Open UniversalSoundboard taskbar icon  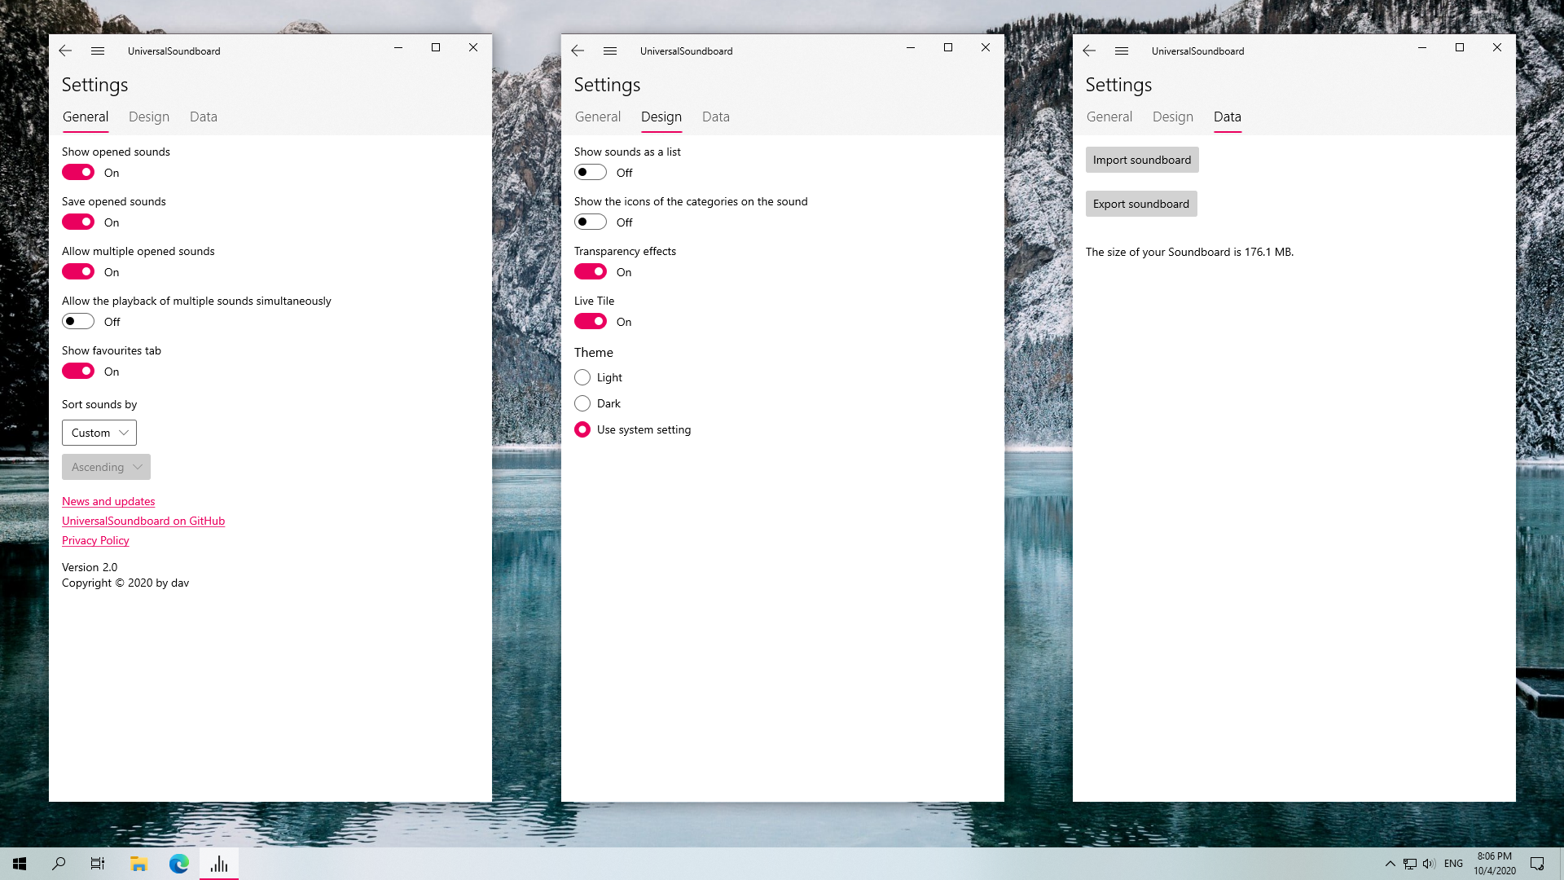tap(219, 864)
